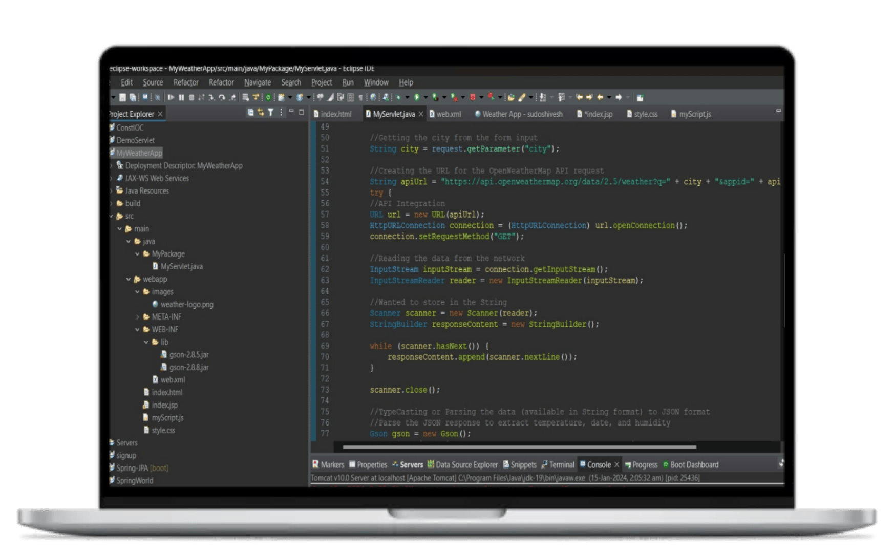
Task: Click the Save All toolbar icon
Action: click(133, 97)
